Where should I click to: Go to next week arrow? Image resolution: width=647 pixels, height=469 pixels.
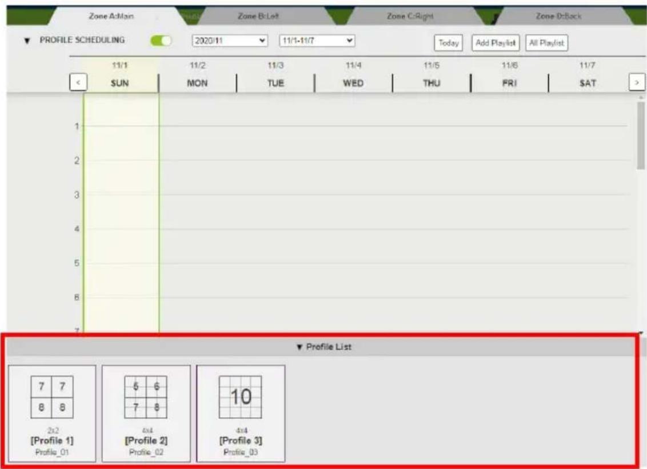pyautogui.click(x=637, y=82)
